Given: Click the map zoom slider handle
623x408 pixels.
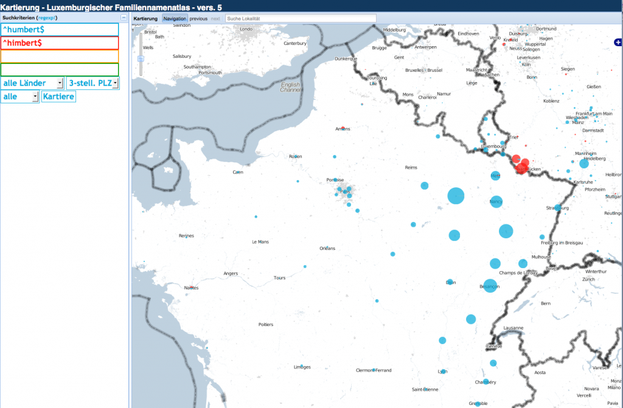Looking at the screenshot, I should (x=141, y=58).
